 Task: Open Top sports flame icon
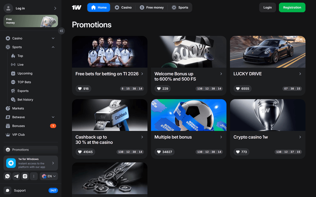click(x=13, y=56)
